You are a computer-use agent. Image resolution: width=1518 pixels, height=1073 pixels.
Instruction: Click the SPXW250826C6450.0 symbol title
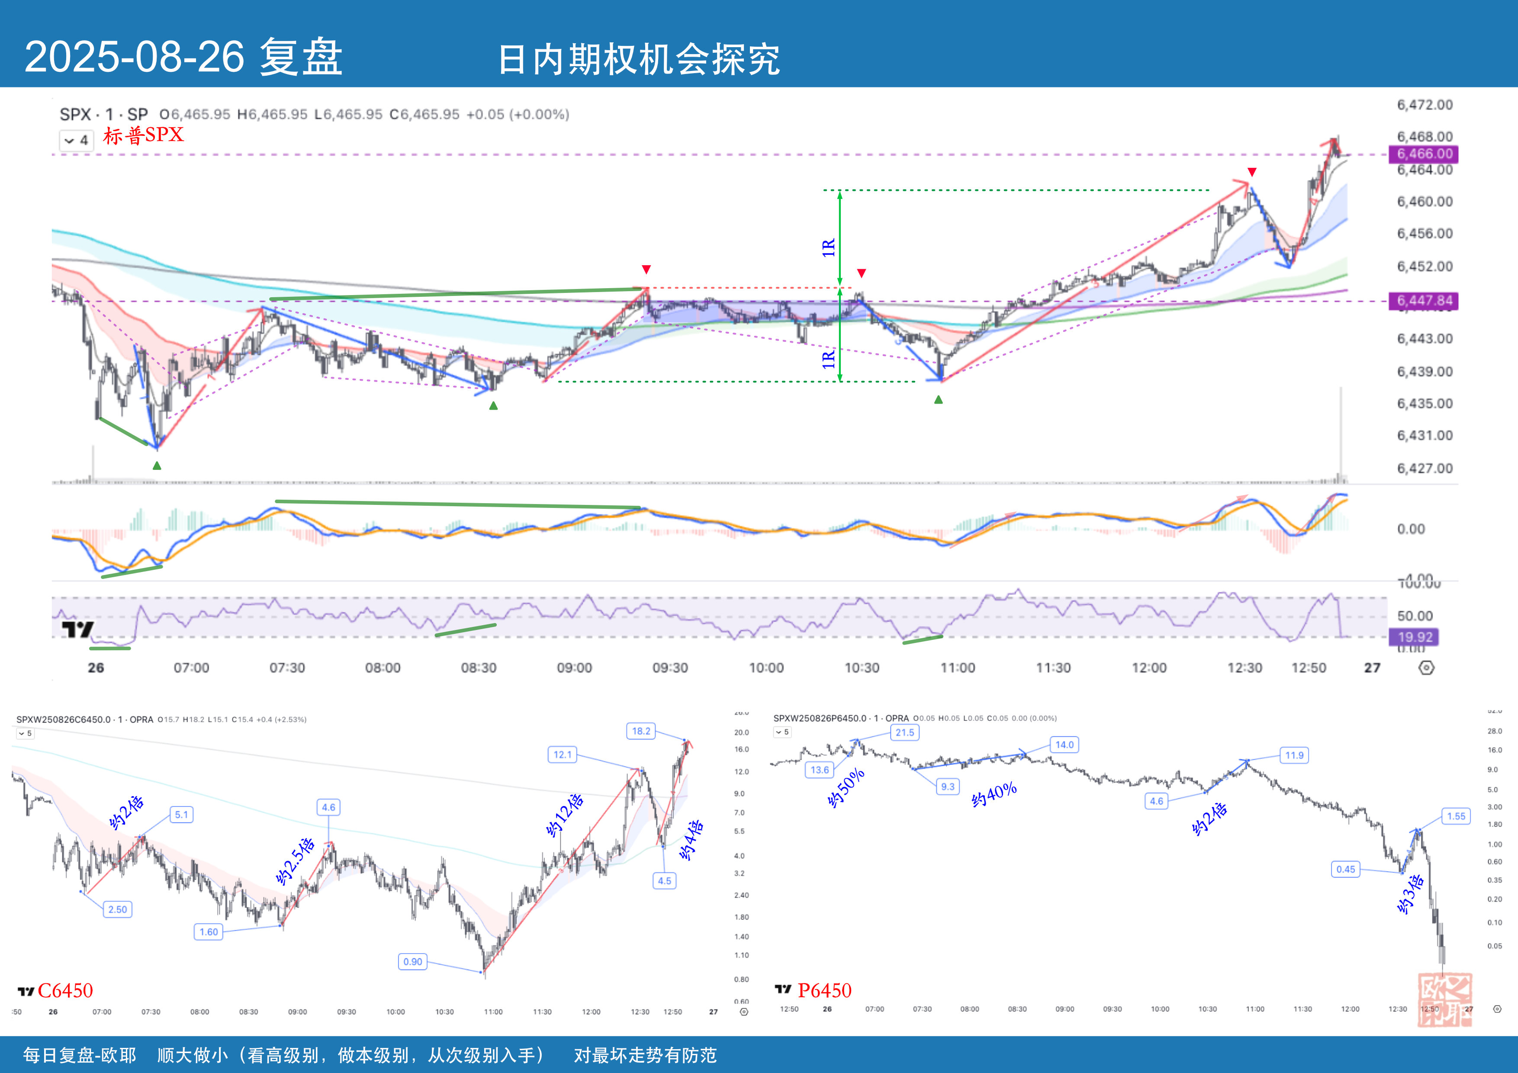coord(64,720)
